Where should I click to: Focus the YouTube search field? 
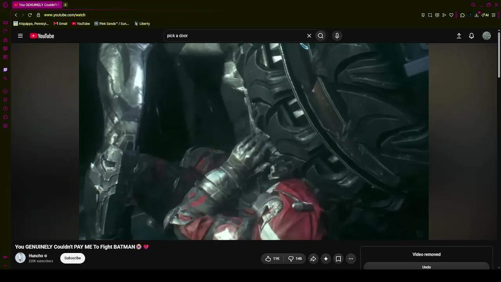tap(235, 36)
